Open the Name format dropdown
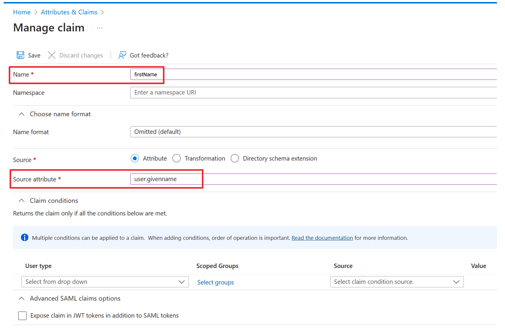This screenshot has width=505, height=333. 313,132
